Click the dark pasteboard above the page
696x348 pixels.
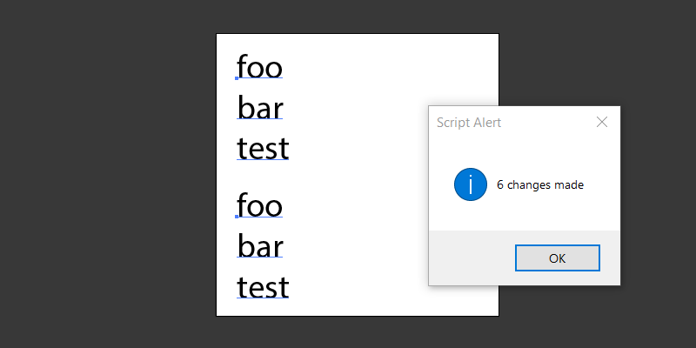pos(357,16)
